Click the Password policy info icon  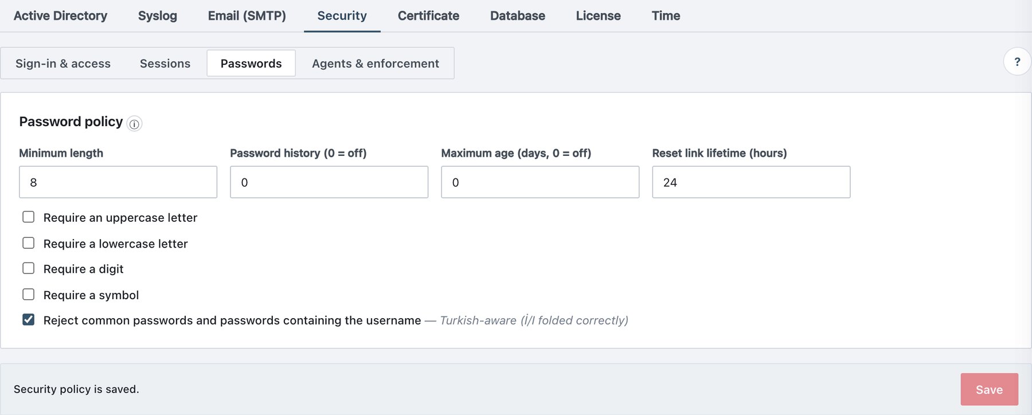click(134, 124)
